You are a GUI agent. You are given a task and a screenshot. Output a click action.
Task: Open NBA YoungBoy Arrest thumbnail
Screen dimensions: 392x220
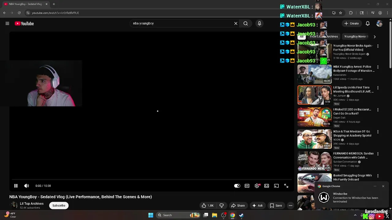pos(315,74)
